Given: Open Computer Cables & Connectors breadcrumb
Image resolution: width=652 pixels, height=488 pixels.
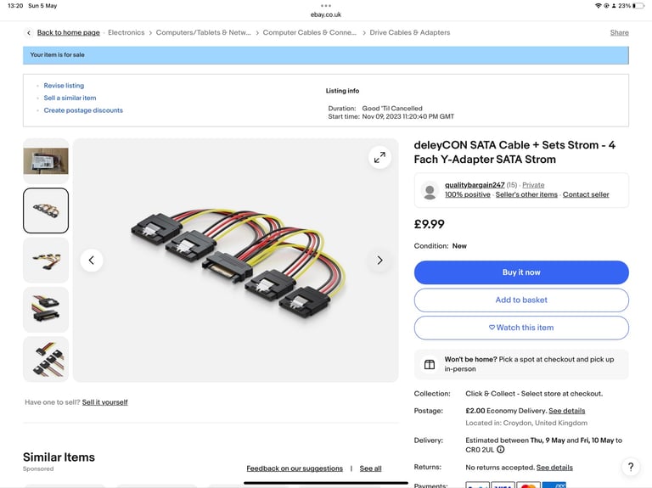Looking at the screenshot, I should pos(309,32).
